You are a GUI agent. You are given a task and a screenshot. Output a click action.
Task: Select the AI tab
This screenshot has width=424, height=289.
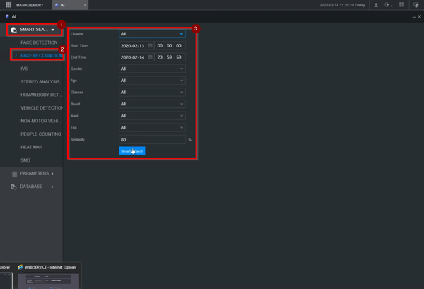pos(70,5)
